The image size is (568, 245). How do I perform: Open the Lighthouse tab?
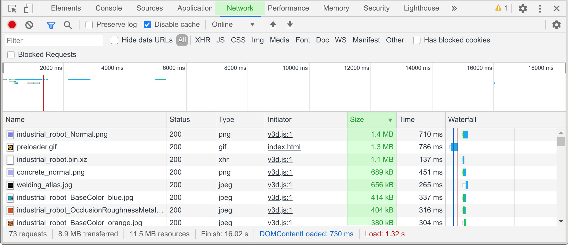(x=422, y=8)
